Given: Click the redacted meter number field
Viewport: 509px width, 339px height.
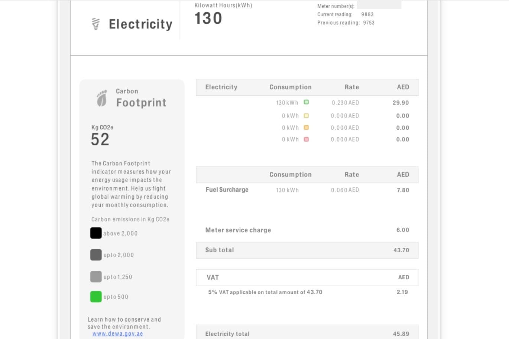Looking at the screenshot, I should (x=379, y=6).
